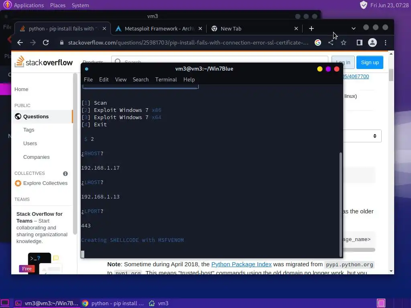Close the Metasploit Framework tab
This screenshot has width=411, height=308.
(x=200, y=28)
